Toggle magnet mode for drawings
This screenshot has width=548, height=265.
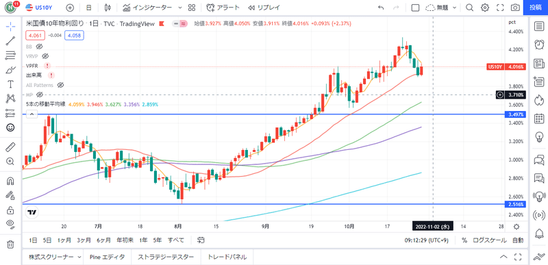pyautogui.click(x=10, y=181)
